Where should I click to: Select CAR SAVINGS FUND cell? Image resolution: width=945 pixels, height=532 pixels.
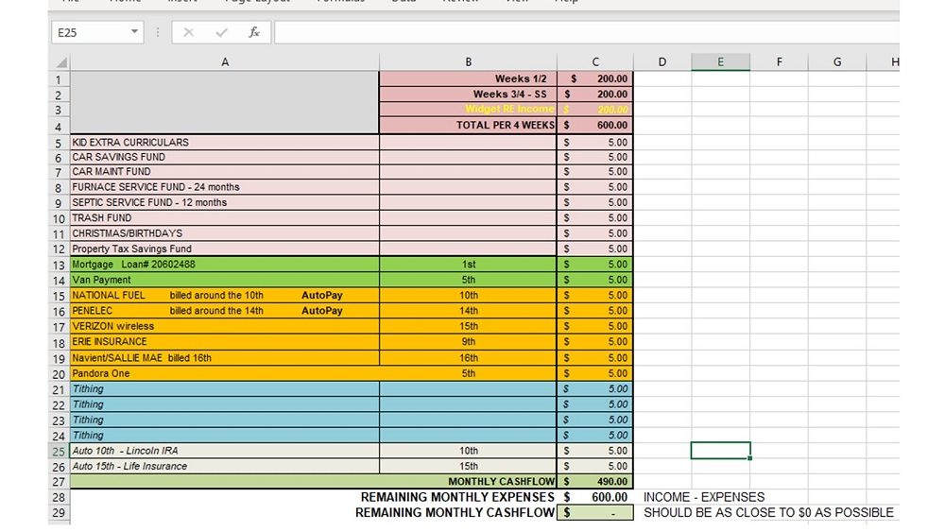pos(225,157)
